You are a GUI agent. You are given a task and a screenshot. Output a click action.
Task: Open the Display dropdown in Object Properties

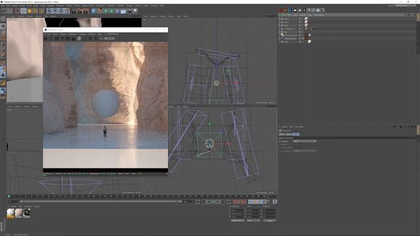[x=304, y=141]
